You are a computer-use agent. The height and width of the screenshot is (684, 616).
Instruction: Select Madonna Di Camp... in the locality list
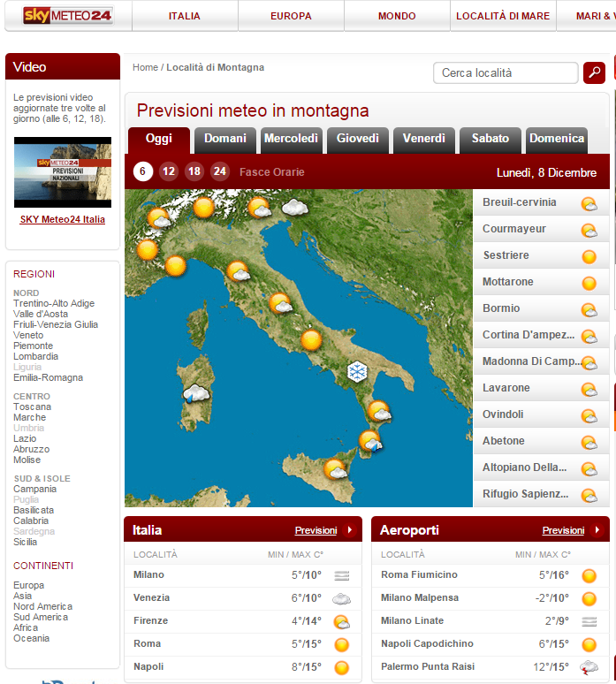(542, 361)
